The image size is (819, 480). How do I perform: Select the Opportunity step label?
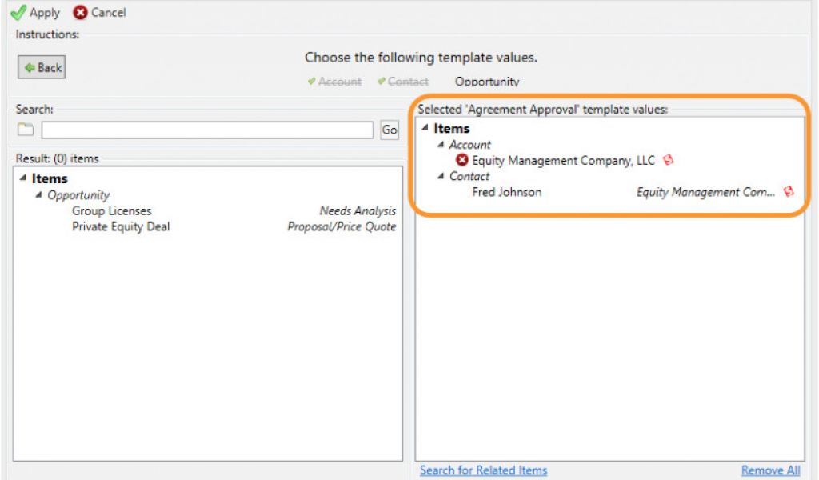point(488,82)
